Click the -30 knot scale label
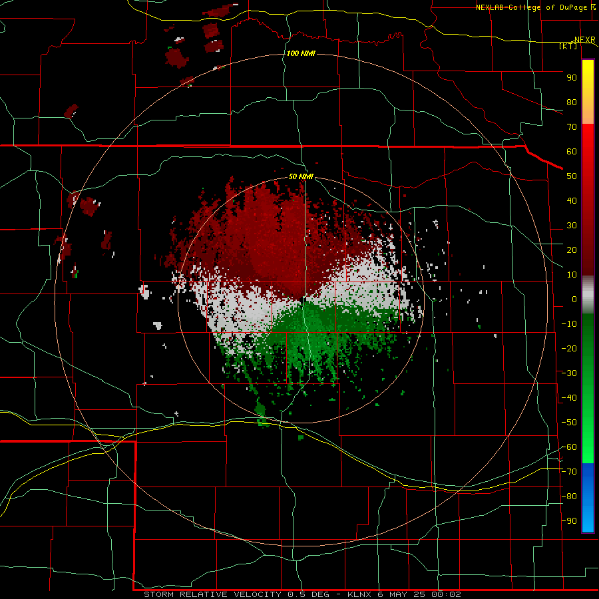The image size is (599, 599). (569, 373)
